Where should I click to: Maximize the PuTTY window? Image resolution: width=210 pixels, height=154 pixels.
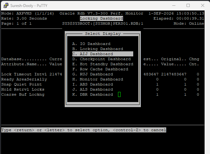click(188, 5)
